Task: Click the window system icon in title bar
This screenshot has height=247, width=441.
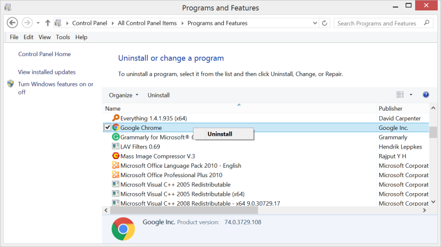Action: pos(8,7)
